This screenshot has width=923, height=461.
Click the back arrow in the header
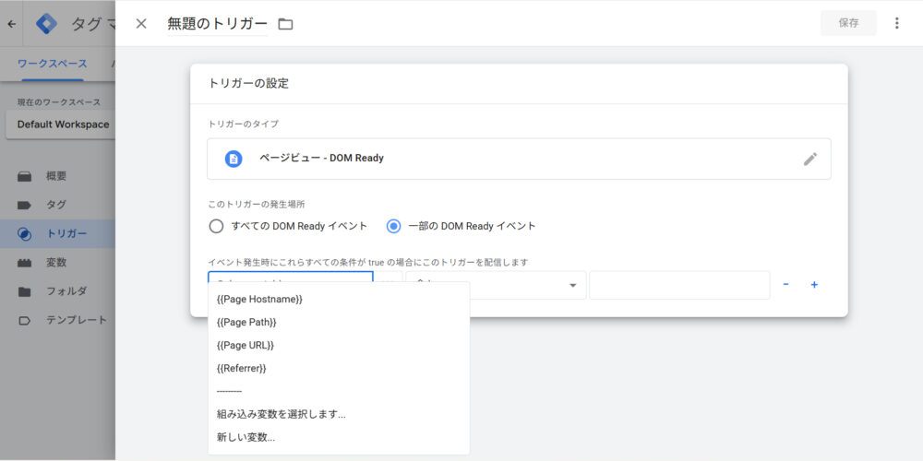[x=11, y=24]
